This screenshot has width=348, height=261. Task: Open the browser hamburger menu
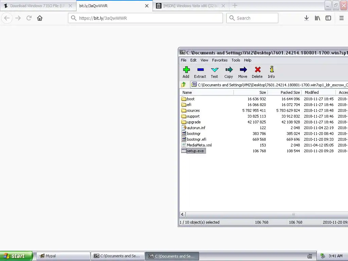click(x=342, y=18)
